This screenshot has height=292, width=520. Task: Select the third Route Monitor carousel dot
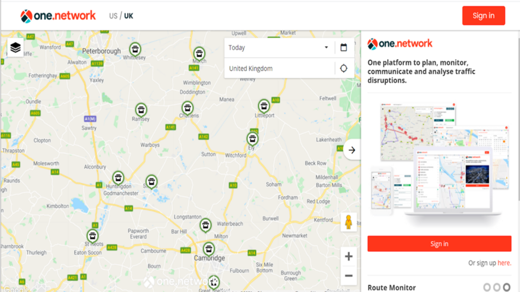507,287
